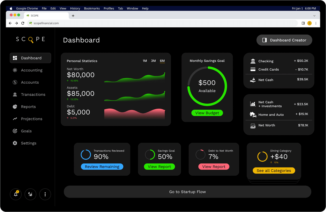Image resolution: width=326 pixels, height=212 pixels.
Task: Open Dashboard Creator
Action: pos(284,40)
